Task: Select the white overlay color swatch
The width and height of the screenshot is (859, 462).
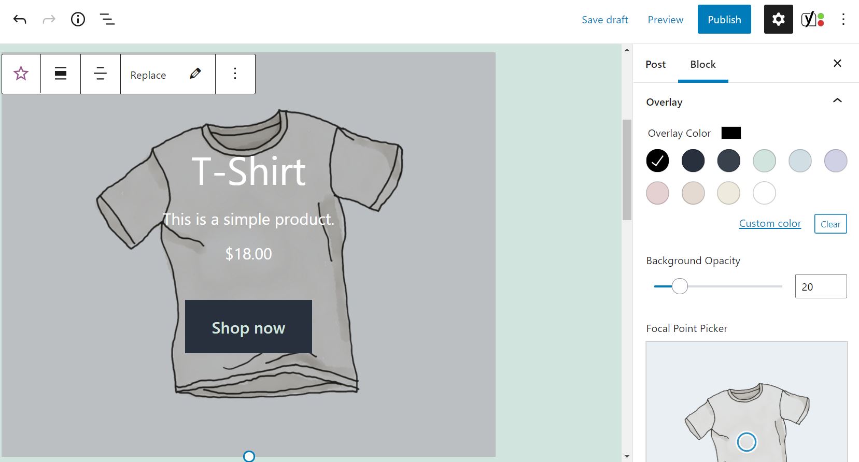Action: tap(764, 193)
